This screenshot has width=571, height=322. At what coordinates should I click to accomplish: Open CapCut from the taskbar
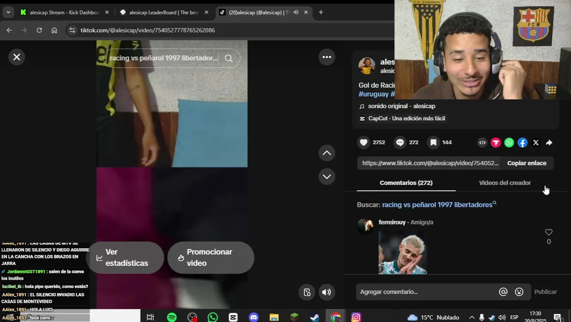(233, 318)
